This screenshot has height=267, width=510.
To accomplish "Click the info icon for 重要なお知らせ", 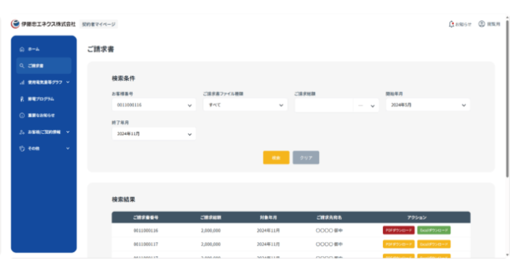I will point(22,115).
